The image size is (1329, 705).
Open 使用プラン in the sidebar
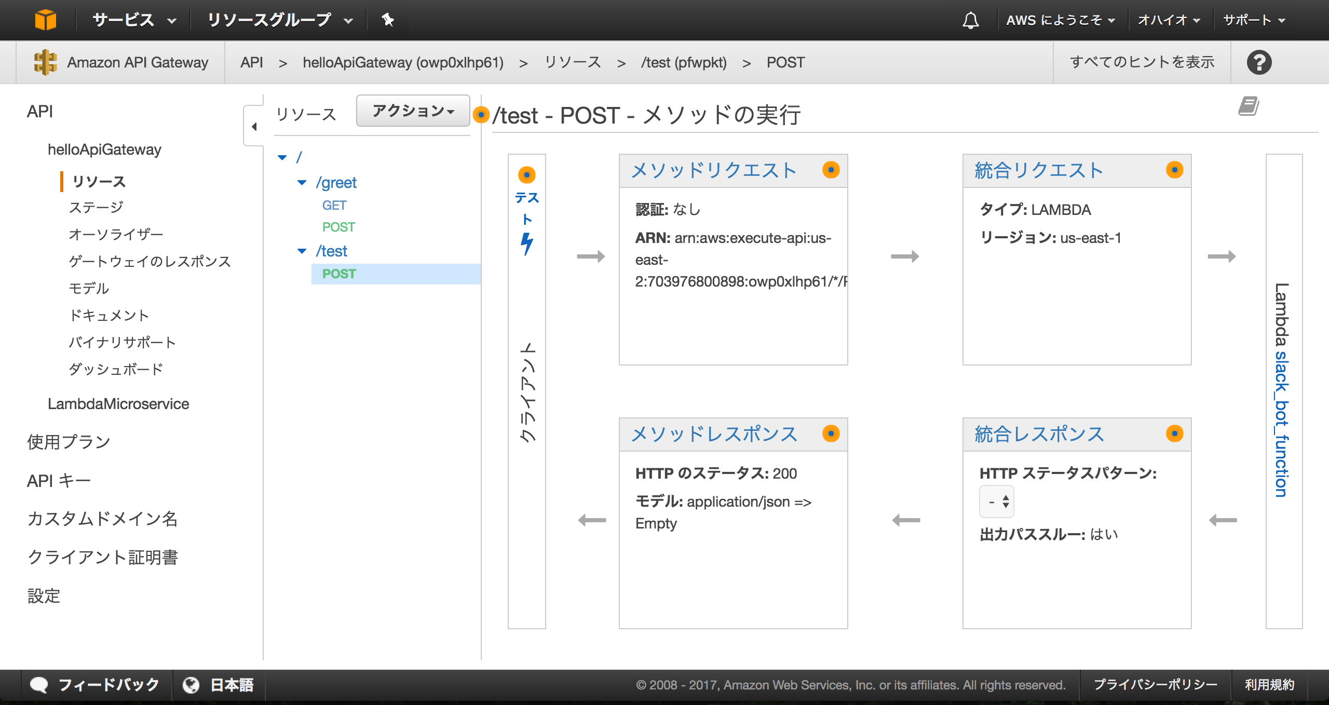[69, 442]
